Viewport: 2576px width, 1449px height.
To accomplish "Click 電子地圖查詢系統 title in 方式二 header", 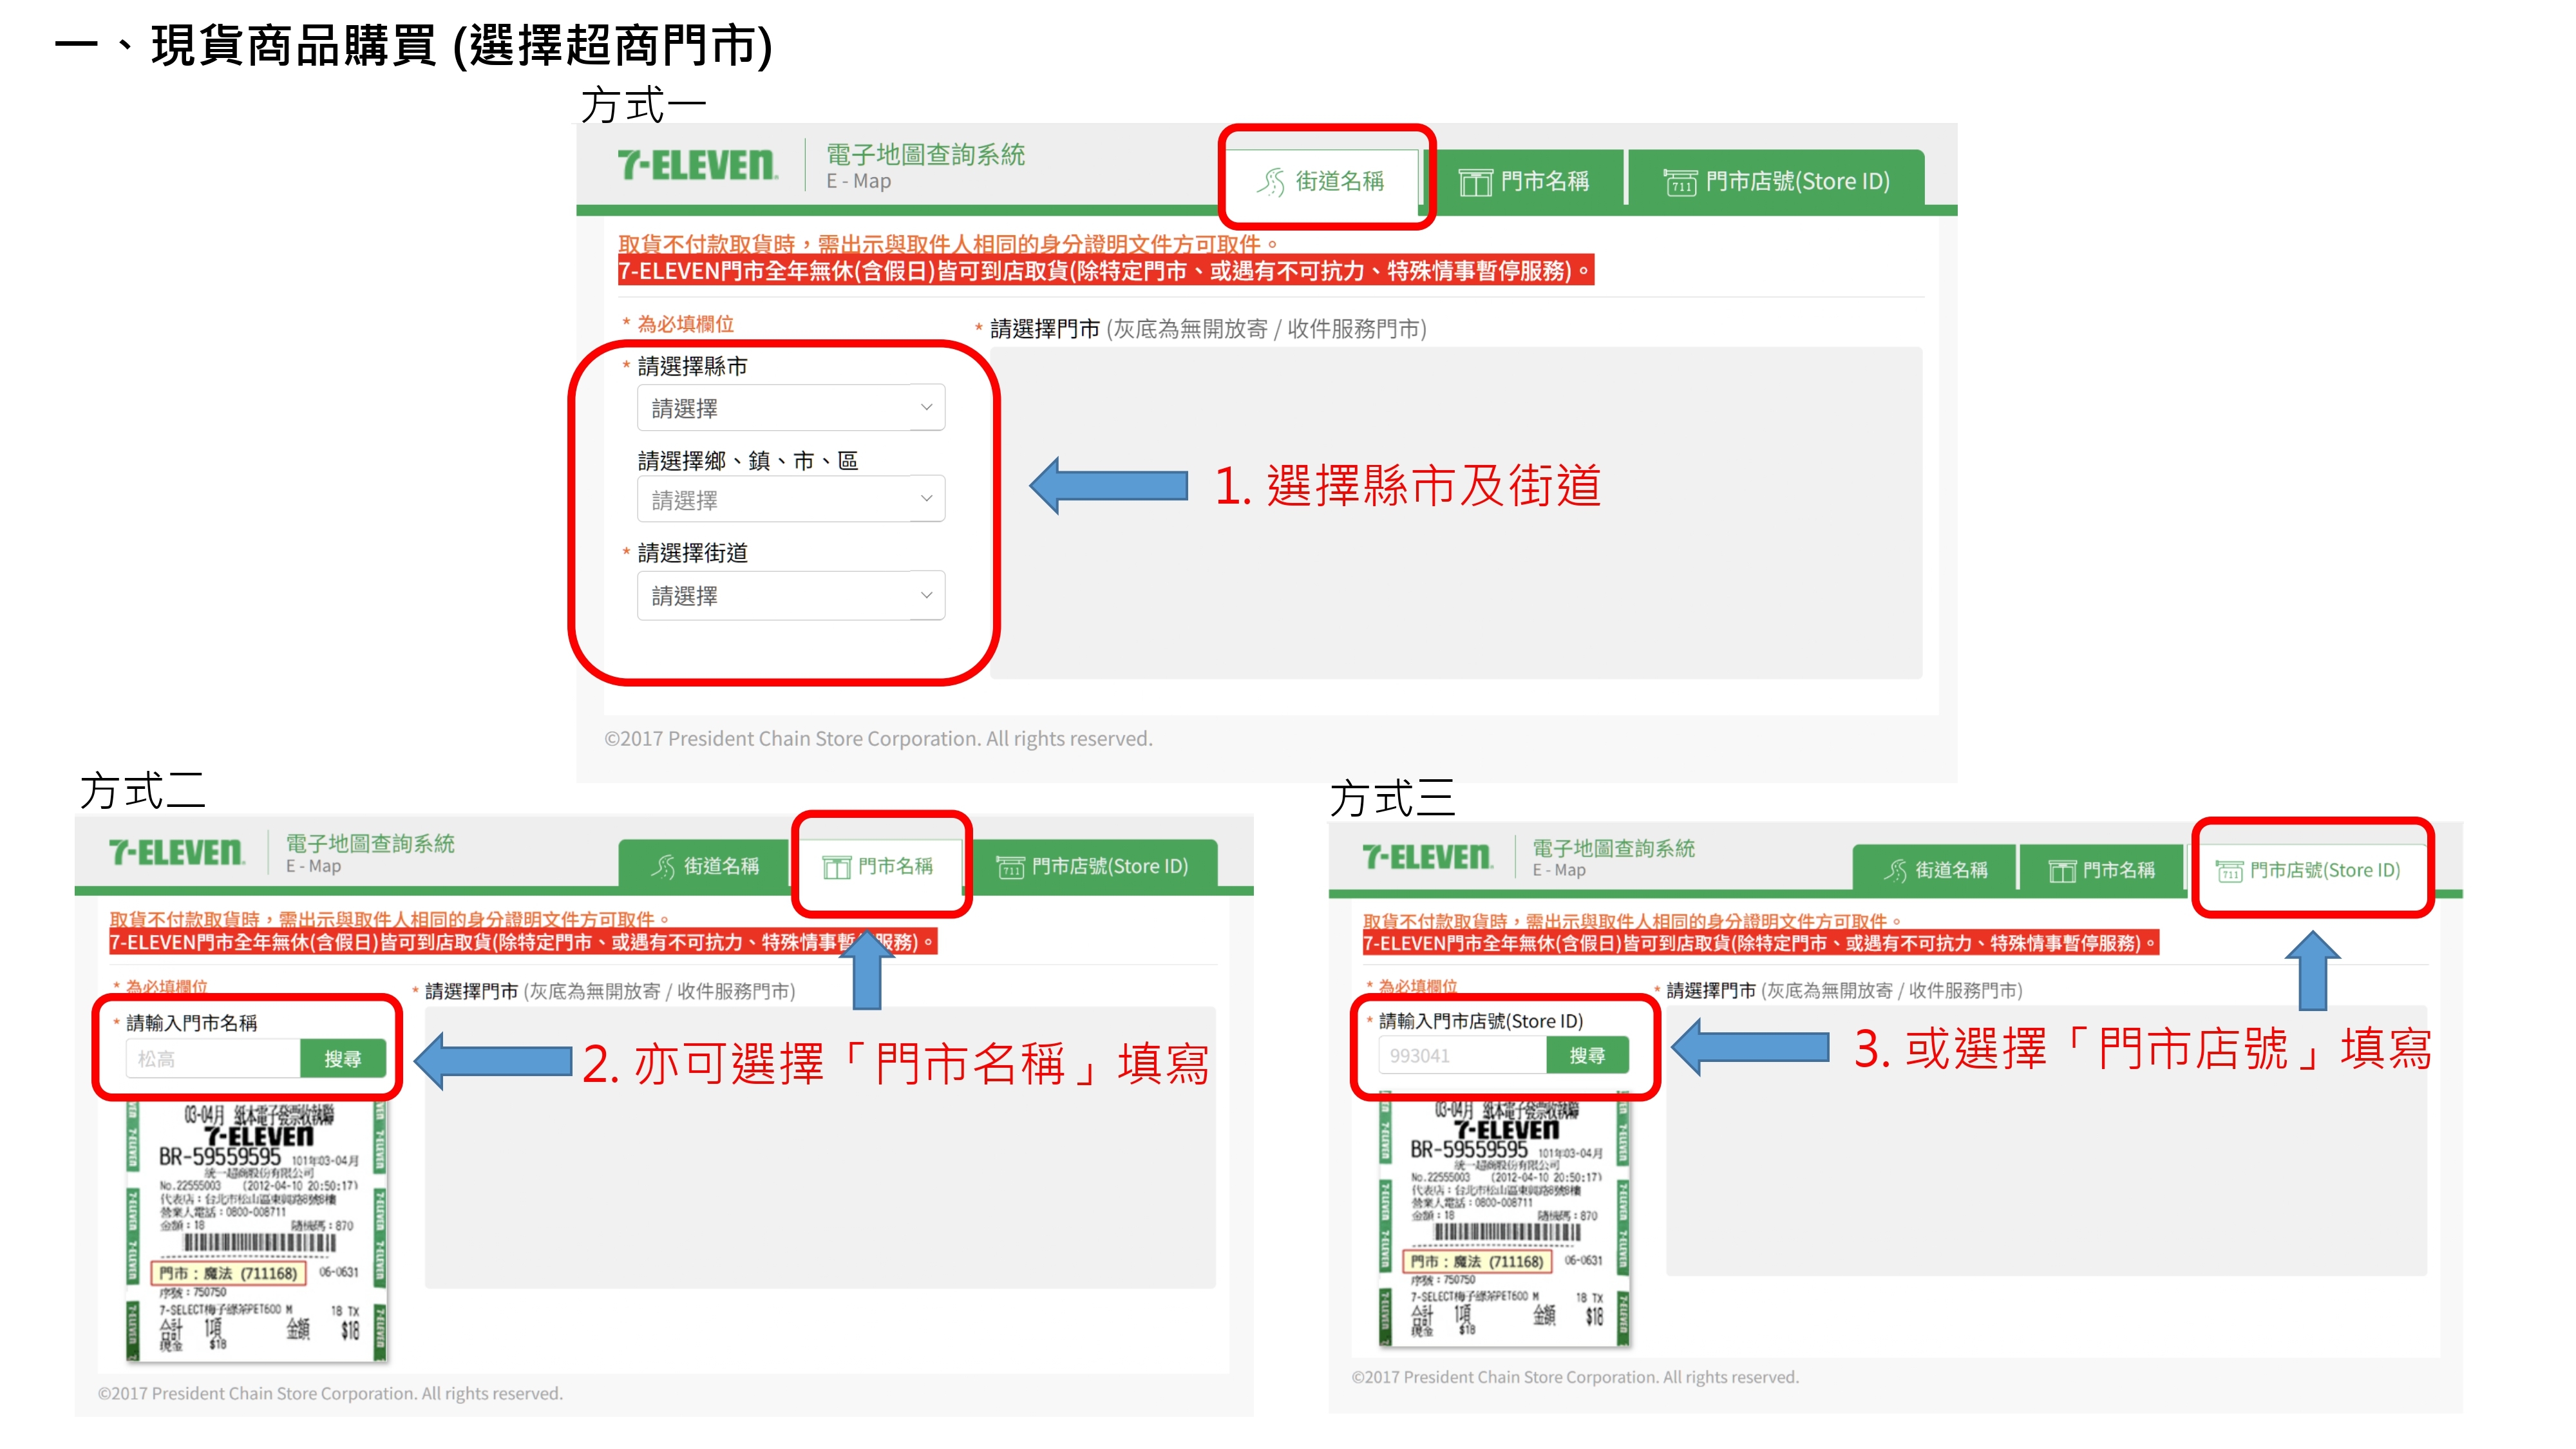I will coord(370,844).
